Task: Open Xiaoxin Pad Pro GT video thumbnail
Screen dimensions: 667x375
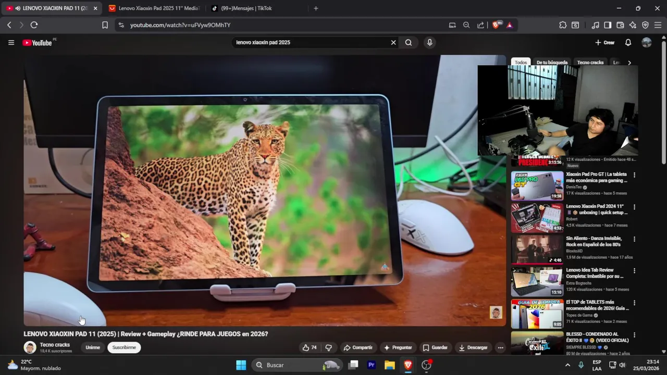Action: tap(537, 185)
